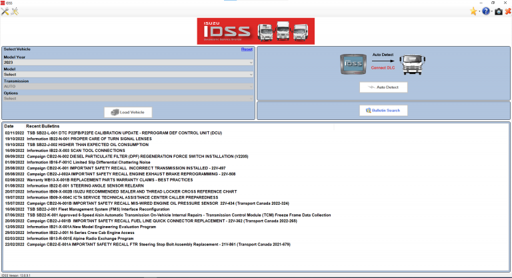Open the wrench and screwdriver tools icon
The image size is (512, 278).
point(5,11)
